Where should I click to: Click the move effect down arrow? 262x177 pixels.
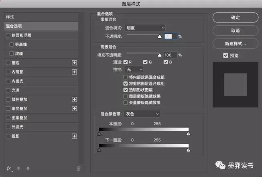28,168
